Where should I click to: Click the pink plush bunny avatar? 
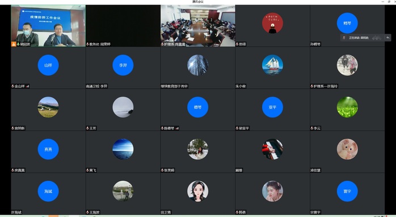pos(347,149)
